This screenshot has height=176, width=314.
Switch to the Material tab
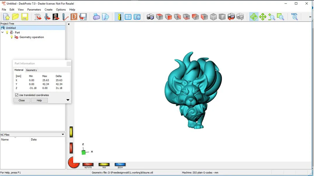click(x=19, y=70)
